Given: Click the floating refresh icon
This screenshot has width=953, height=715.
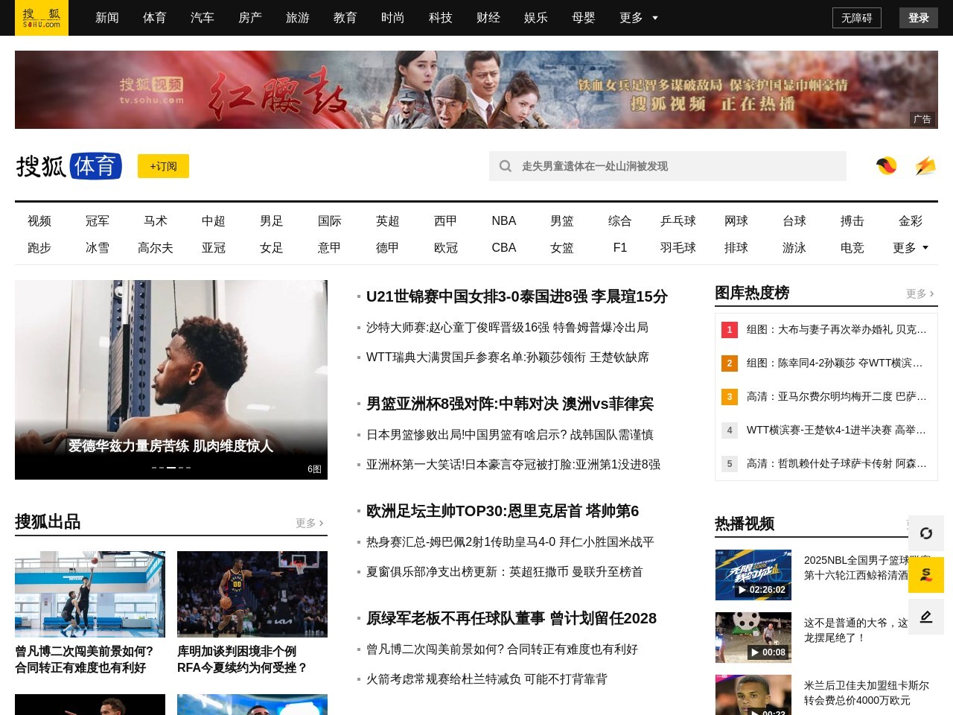Looking at the screenshot, I should pos(926,533).
